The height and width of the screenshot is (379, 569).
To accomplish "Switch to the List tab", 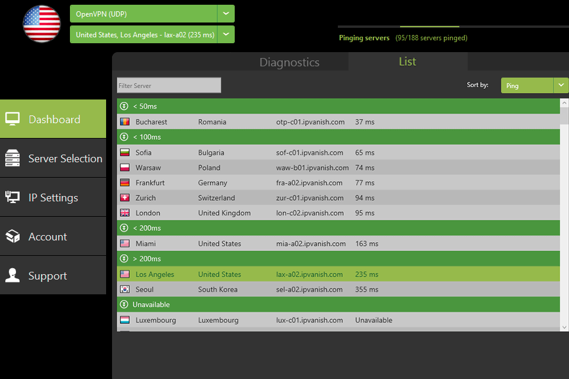I will (408, 62).
